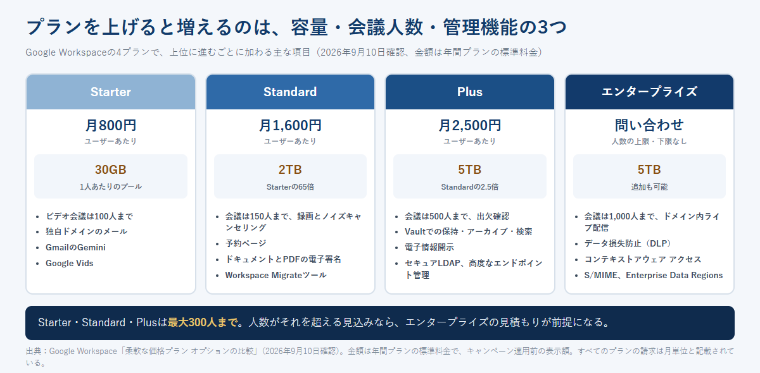Click the コンテキストアウェア アクセス bullet
The image size is (760, 373).
tap(642, 259)
